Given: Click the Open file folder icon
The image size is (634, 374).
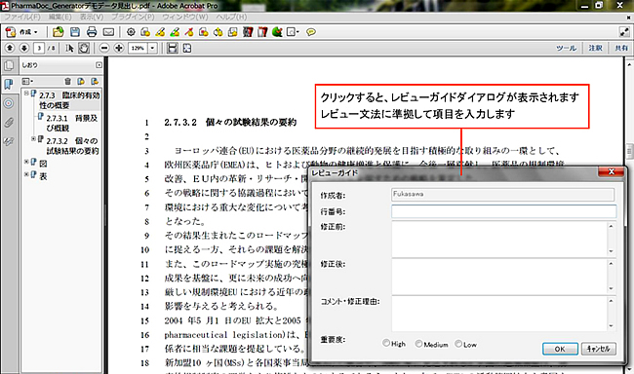Looking at the screenshot, I should pyautogui.click(x=59, y=32).
